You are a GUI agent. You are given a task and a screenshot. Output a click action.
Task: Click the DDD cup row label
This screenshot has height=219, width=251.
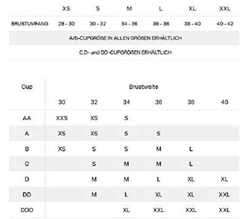point(27,210)
